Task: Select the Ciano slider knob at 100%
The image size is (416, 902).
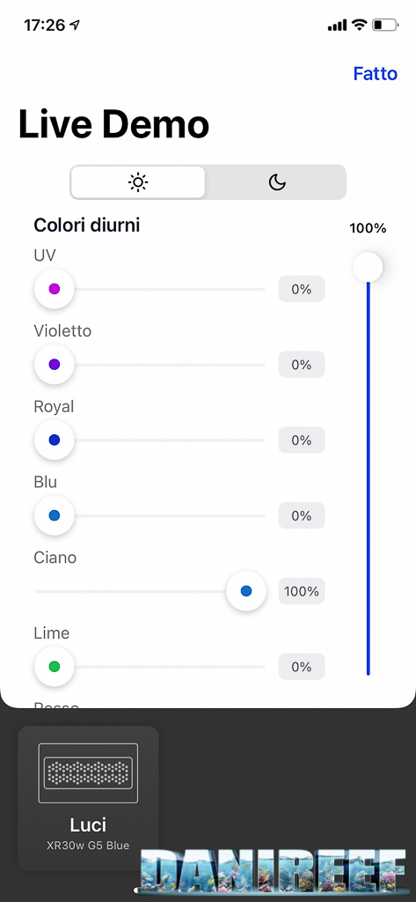Action: [246, 591]
